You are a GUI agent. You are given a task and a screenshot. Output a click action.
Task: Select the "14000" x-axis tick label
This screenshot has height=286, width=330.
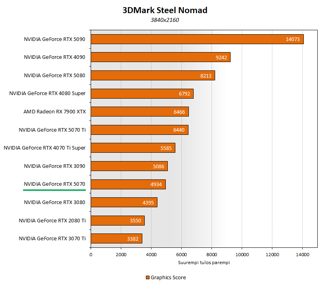[x=303, y=255]
